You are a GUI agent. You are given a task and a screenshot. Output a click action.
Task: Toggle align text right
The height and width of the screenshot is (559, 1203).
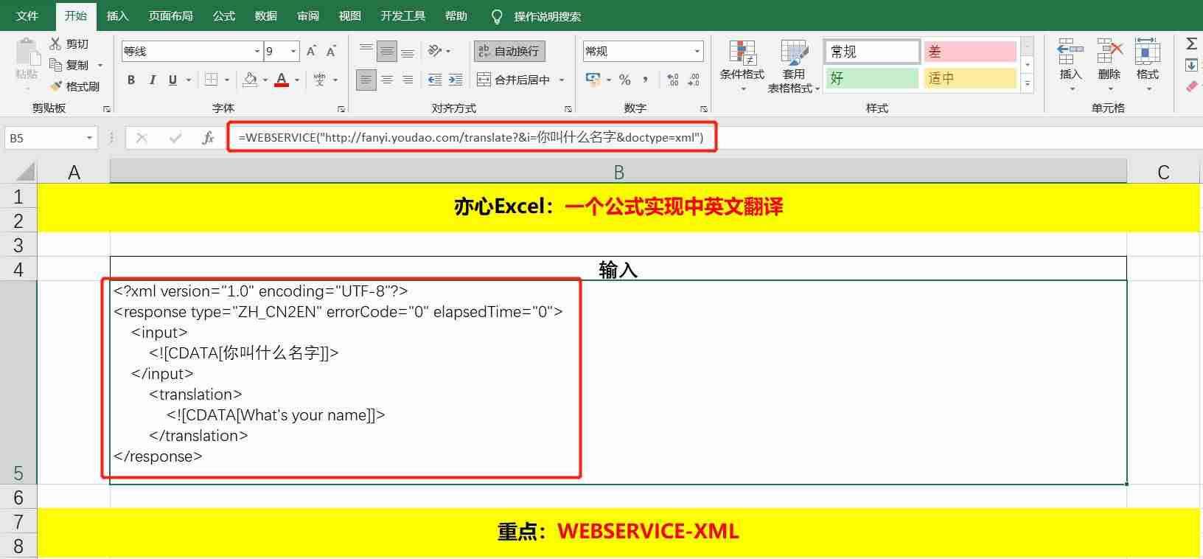(x=408, y=80)
